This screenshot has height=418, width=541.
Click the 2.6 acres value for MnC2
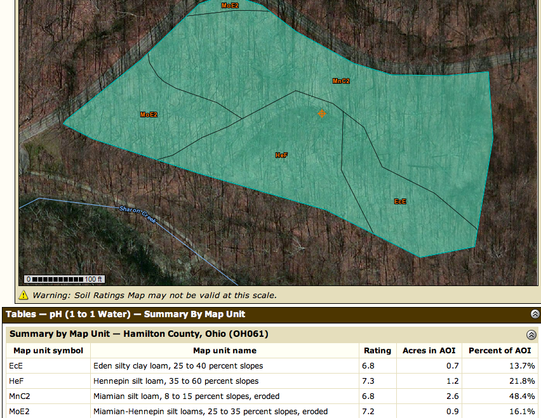(x=452, y=396)
